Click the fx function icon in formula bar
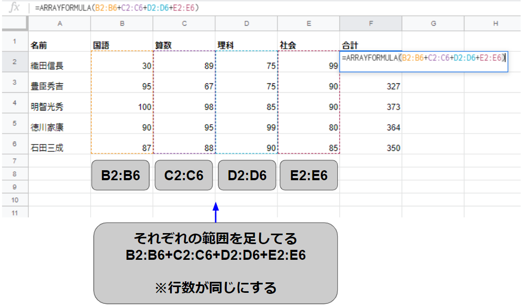Image resolution: width=521 pixels, height=308 pixels. tap(14, 7)
